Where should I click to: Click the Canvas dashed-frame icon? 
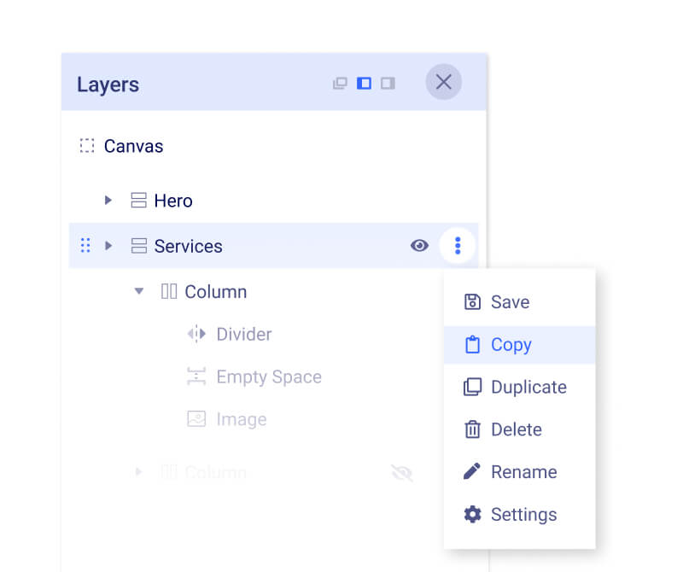click(85, 145)
